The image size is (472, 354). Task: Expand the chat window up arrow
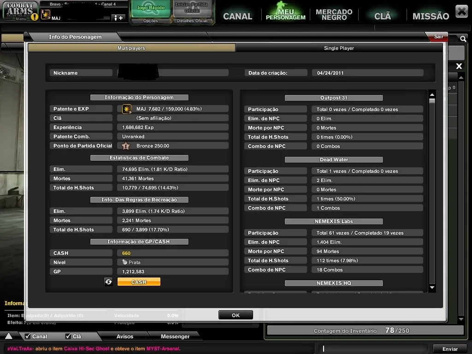[9, 336]
